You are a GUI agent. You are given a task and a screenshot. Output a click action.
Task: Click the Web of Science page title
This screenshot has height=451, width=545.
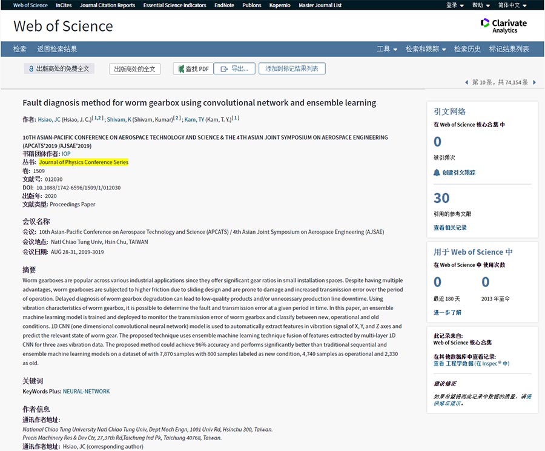point(63,26)
